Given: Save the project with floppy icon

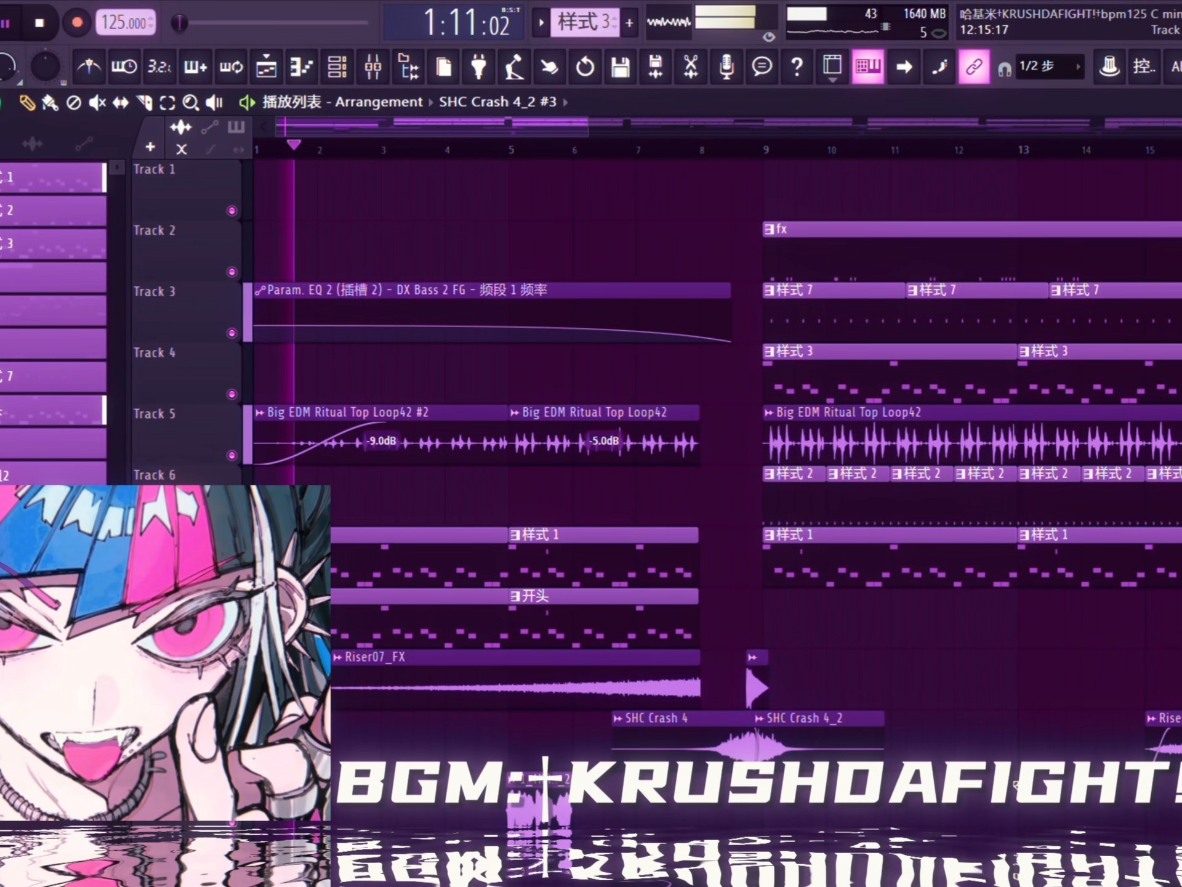Looking at the screenshot, I should click(x=620, y=67).
